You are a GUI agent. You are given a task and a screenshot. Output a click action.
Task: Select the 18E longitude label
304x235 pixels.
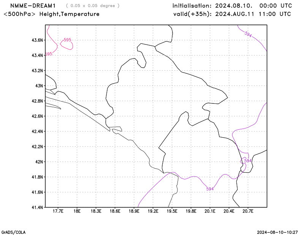[77, 211]
